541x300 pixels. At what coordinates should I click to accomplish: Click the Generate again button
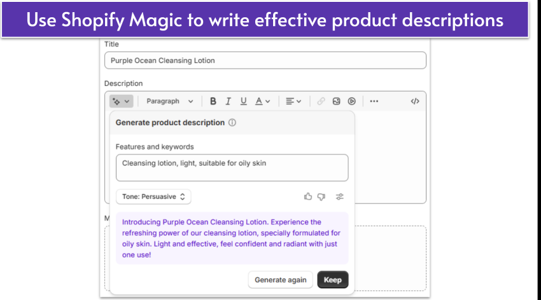(x=281, y=280)
